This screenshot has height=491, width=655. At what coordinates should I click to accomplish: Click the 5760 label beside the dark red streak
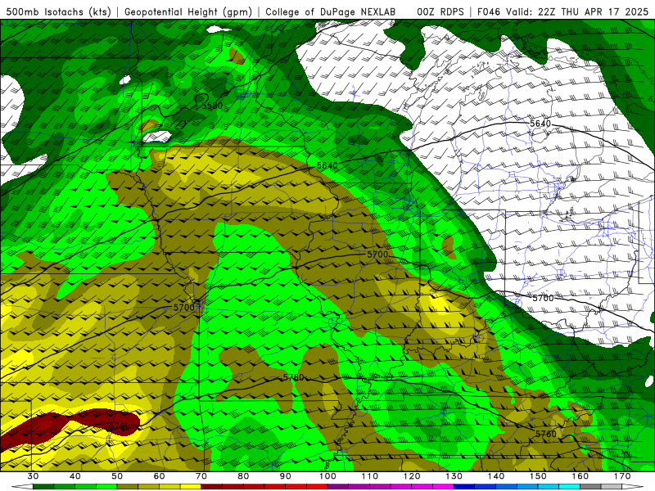(x=119, y=426)
